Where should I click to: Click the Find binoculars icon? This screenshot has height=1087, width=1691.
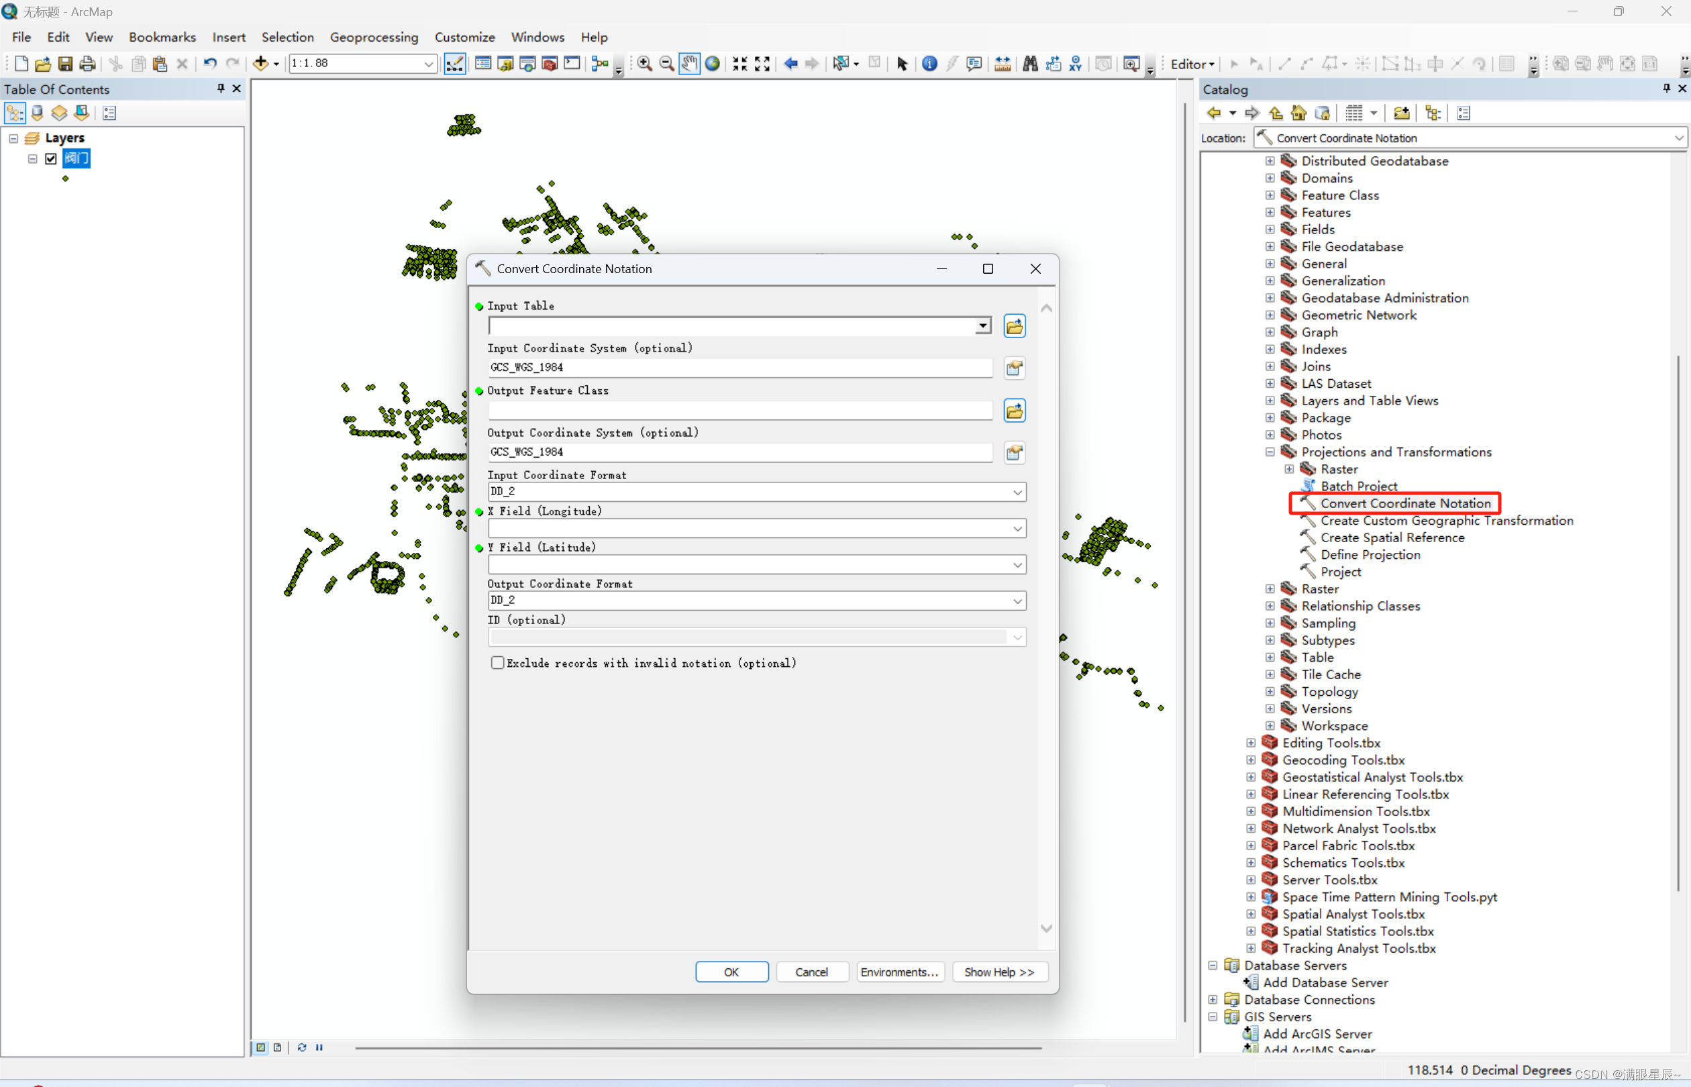pyautogui.click(x=1030, y=64)
